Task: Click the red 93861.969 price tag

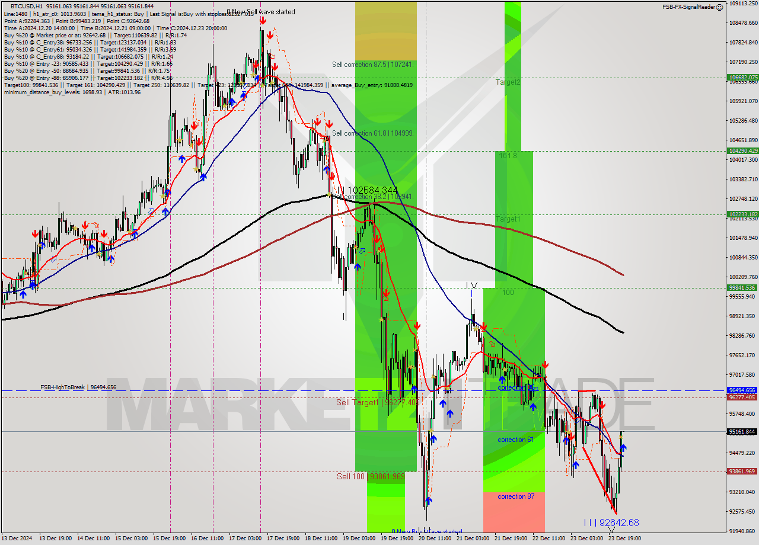Action: [742, 472]
